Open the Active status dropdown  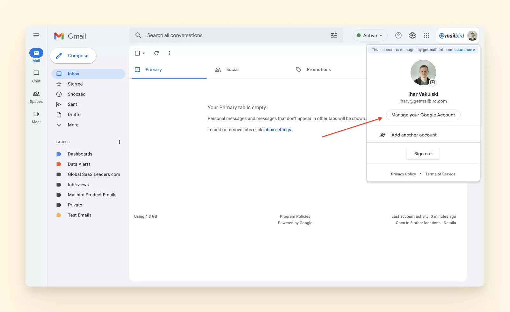point(370,35)
